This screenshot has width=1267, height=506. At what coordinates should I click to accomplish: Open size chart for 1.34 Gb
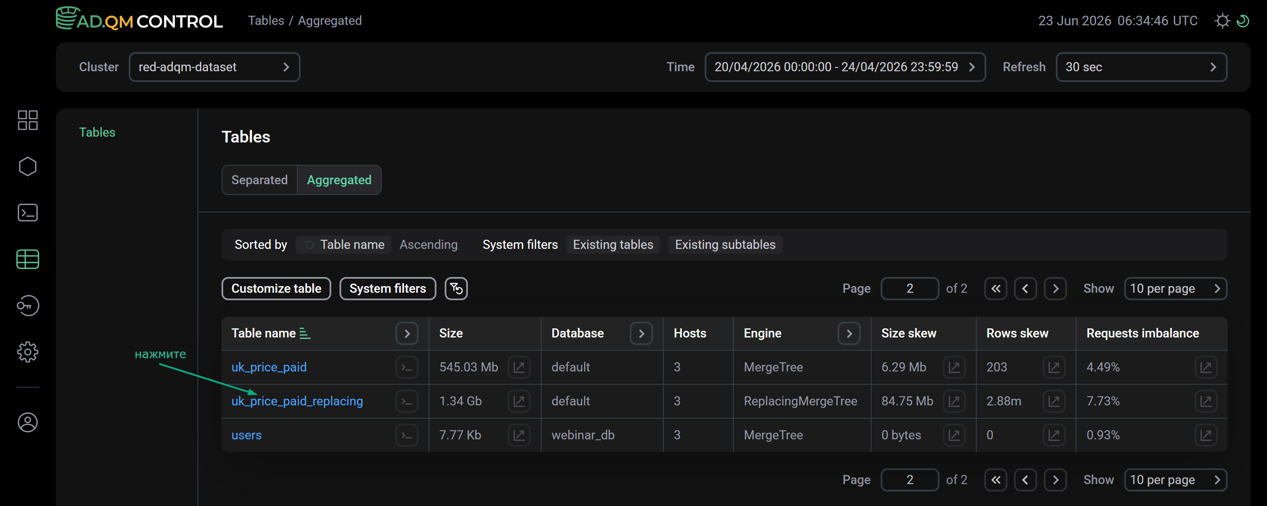(519, 401)
